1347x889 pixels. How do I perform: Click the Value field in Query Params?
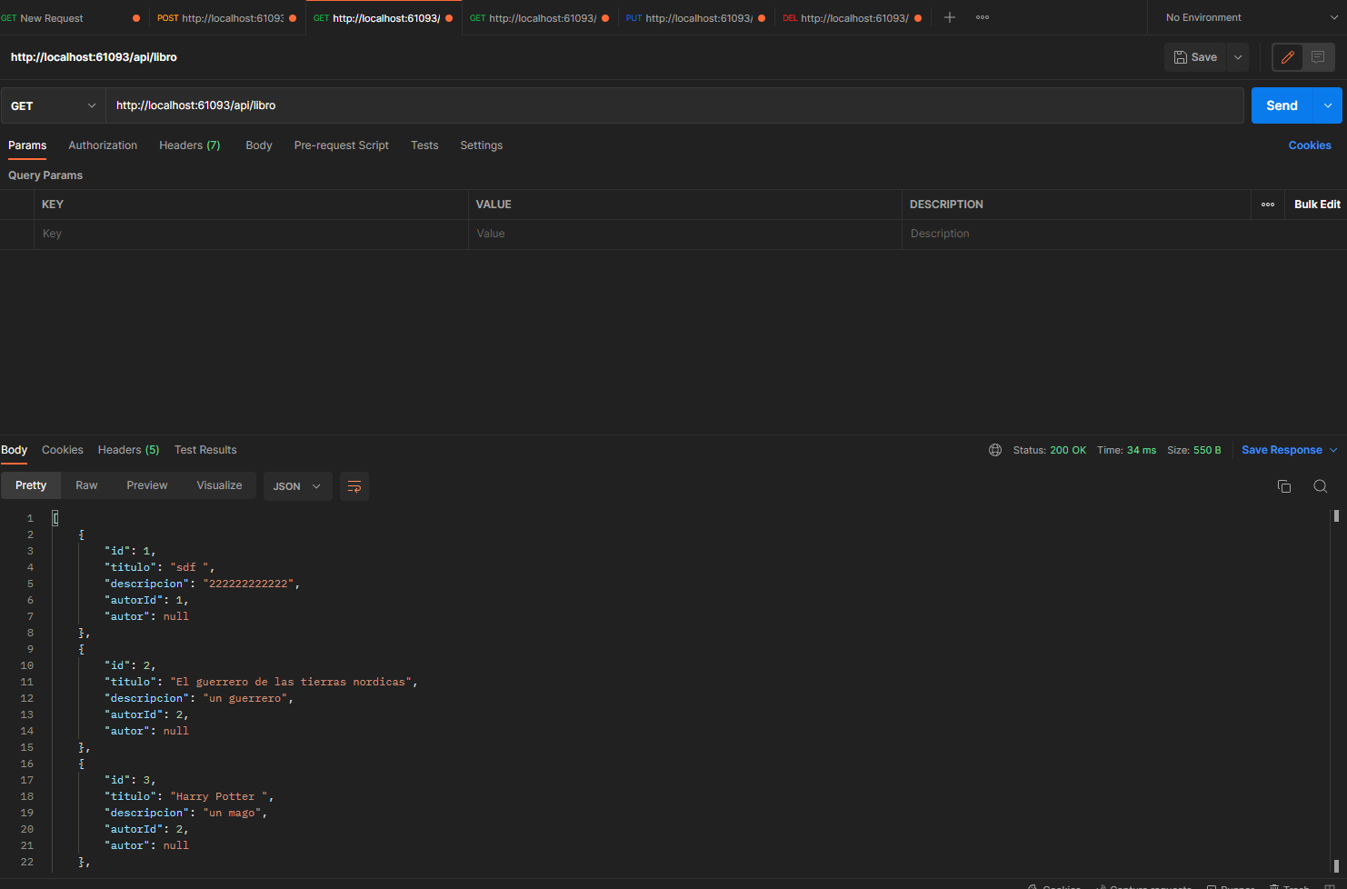coord(685,234)
